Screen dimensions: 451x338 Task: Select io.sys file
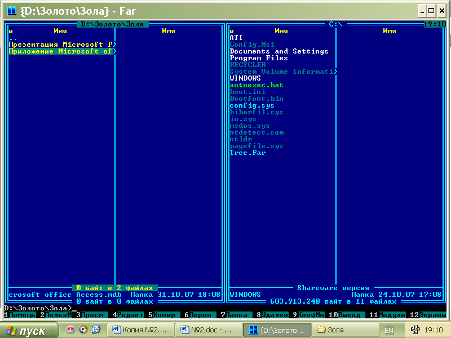[x=243, y=119]
